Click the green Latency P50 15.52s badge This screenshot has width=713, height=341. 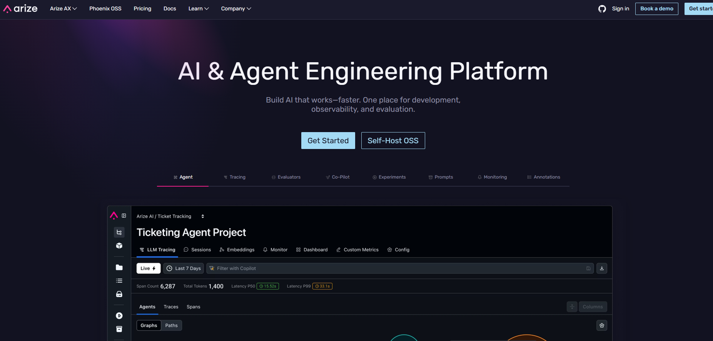(268, 286)
